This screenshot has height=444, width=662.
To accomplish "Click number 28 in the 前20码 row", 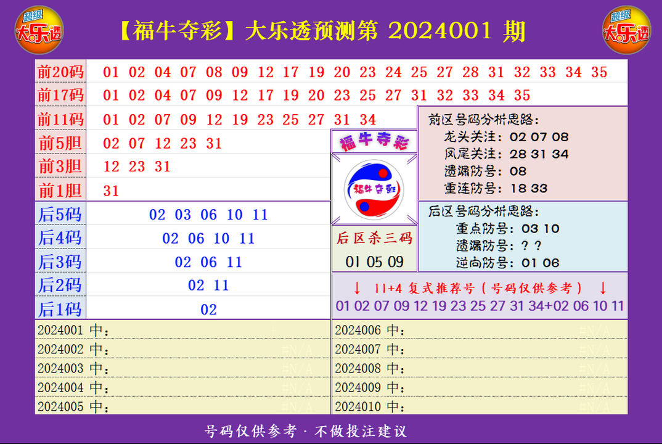I will [x=470, y=72].
